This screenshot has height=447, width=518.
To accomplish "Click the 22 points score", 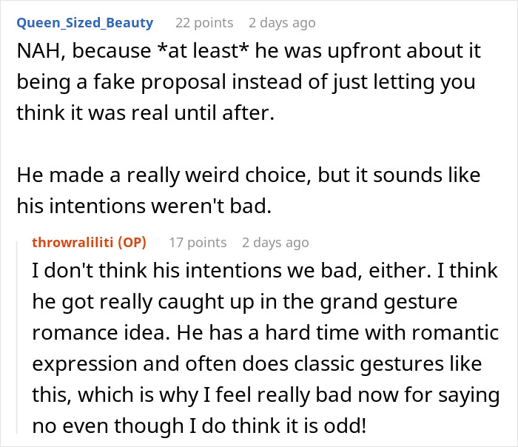I will pos(203,23).
